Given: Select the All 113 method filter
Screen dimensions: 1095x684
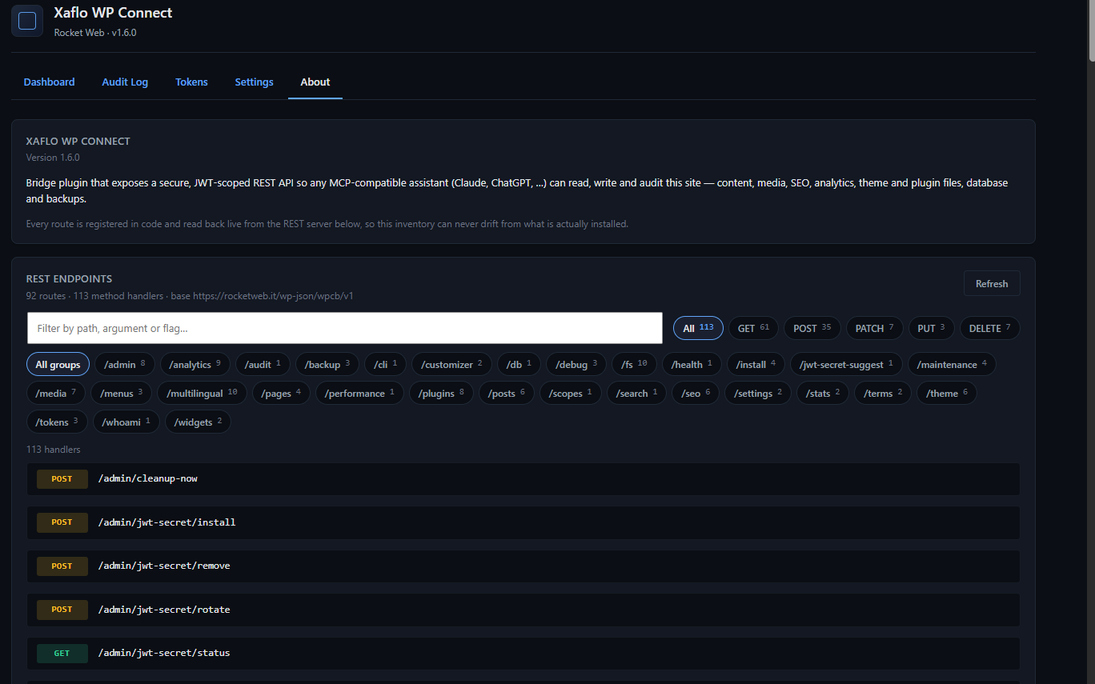Looking at the screenshot, I should 698,328.
